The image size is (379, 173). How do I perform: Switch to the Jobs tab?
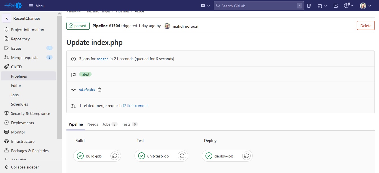pos(109,124)
